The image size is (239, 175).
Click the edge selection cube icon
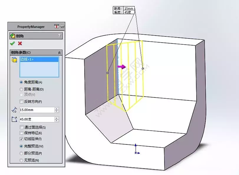coord(14,60)
